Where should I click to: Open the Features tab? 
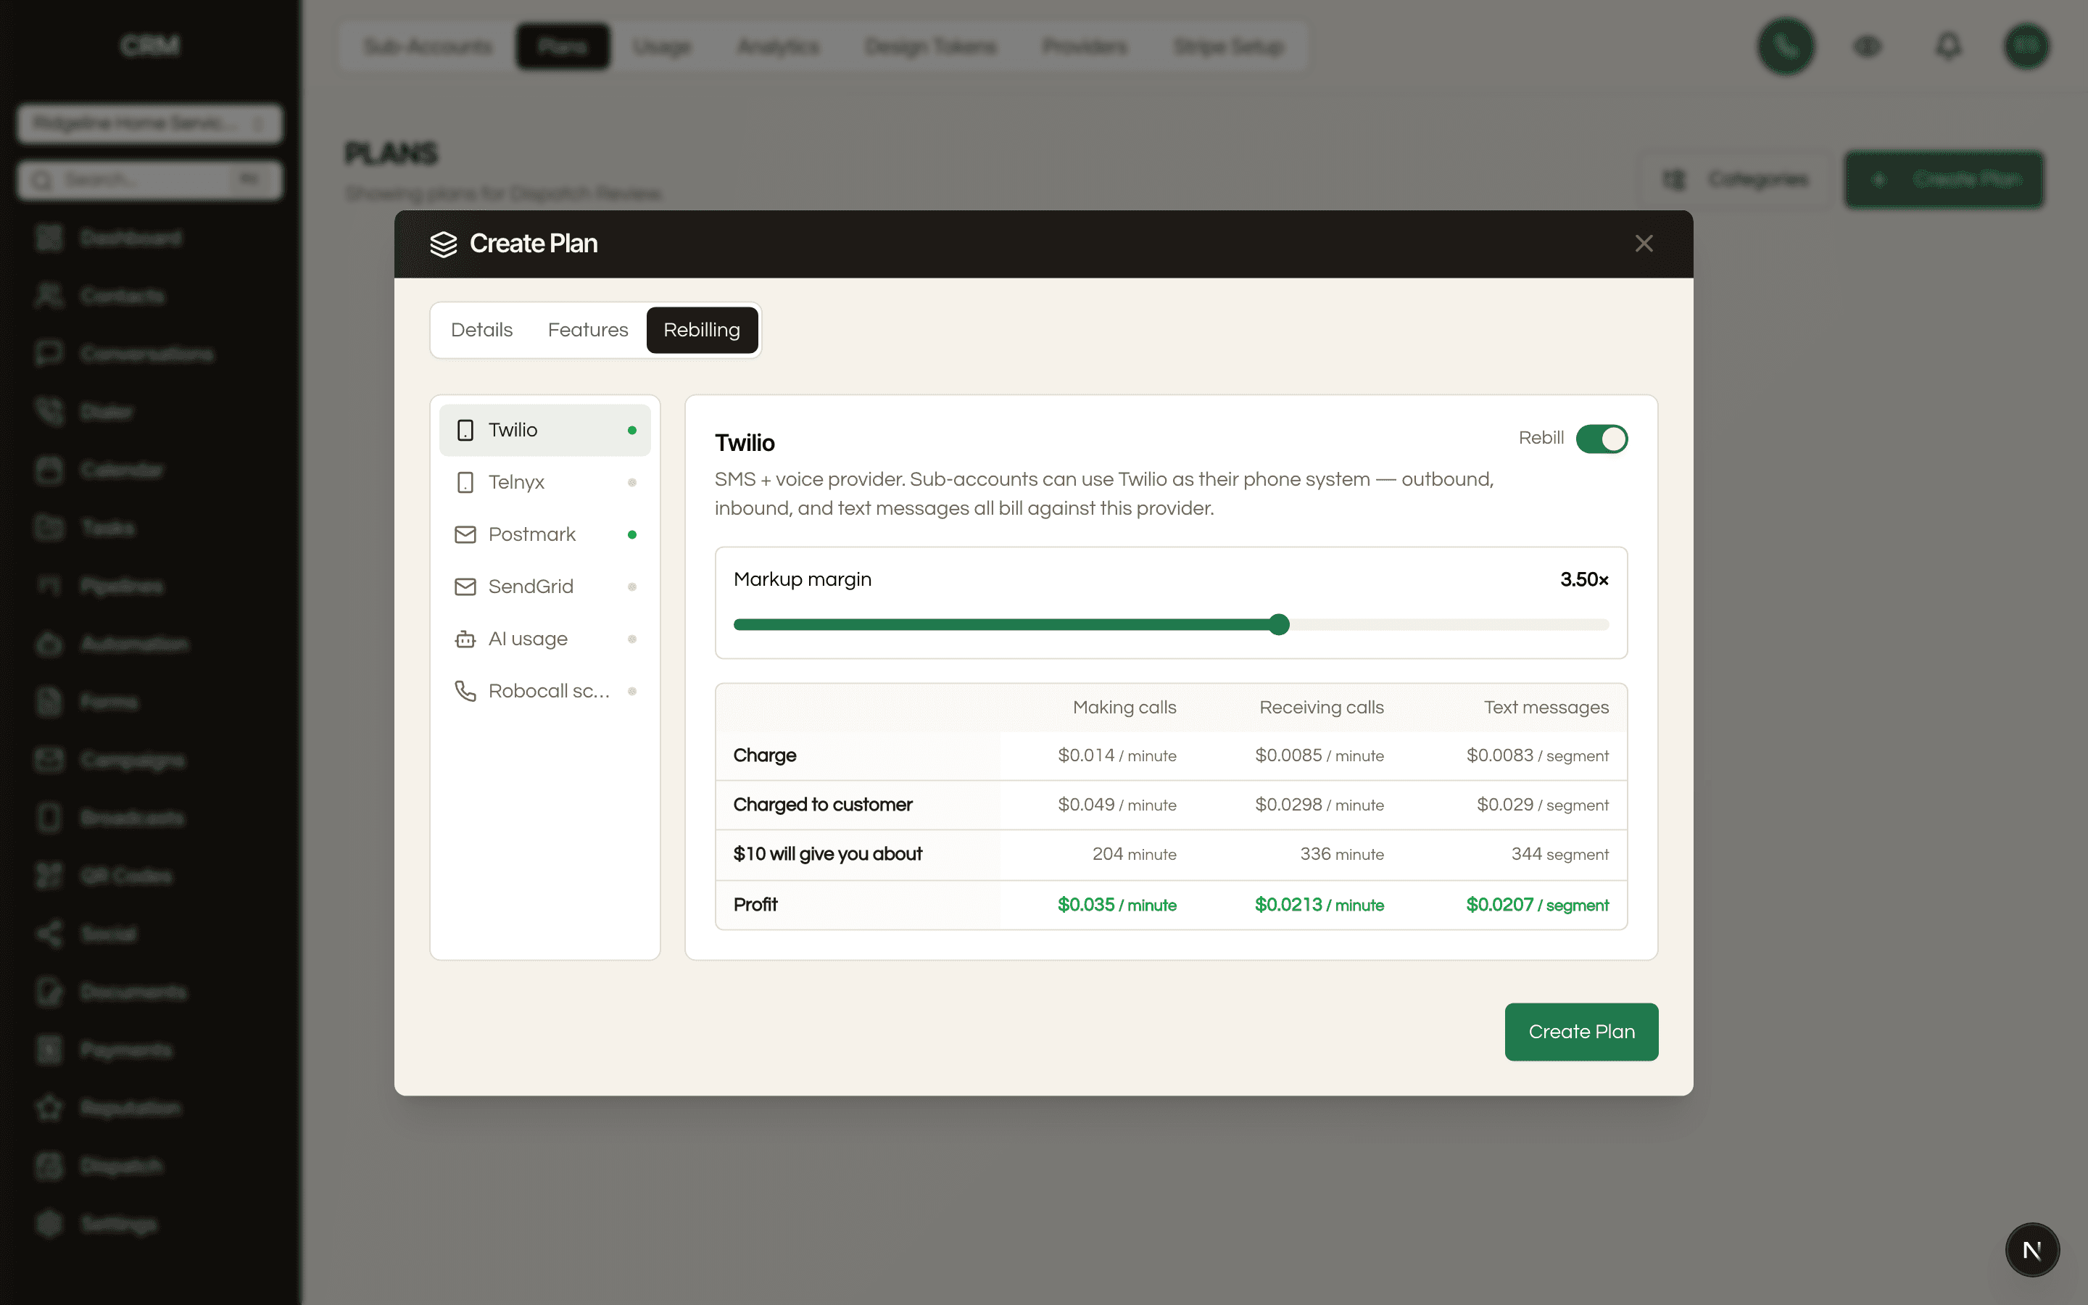(x=587, y=330)
